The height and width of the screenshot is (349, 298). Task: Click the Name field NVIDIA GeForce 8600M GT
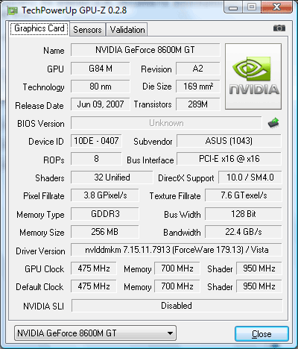(145, 50)
